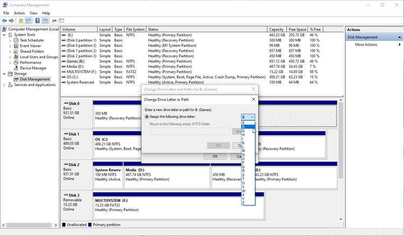
Task: Collapse the Storage tree node
Action: coord(4,74)
